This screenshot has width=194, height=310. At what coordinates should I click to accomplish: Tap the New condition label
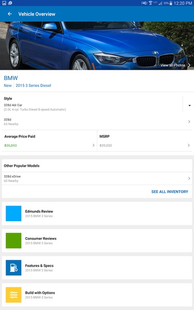pos(8,85)
